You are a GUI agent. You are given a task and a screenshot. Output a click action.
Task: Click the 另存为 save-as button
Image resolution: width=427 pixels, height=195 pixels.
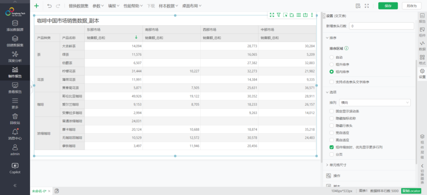[x=411, y=6]
